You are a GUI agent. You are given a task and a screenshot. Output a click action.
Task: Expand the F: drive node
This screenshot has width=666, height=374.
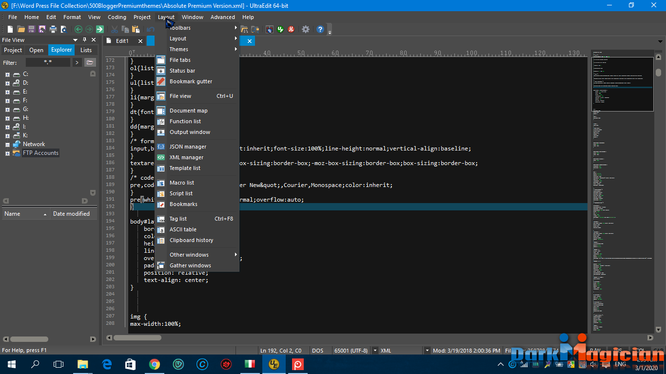7,101
